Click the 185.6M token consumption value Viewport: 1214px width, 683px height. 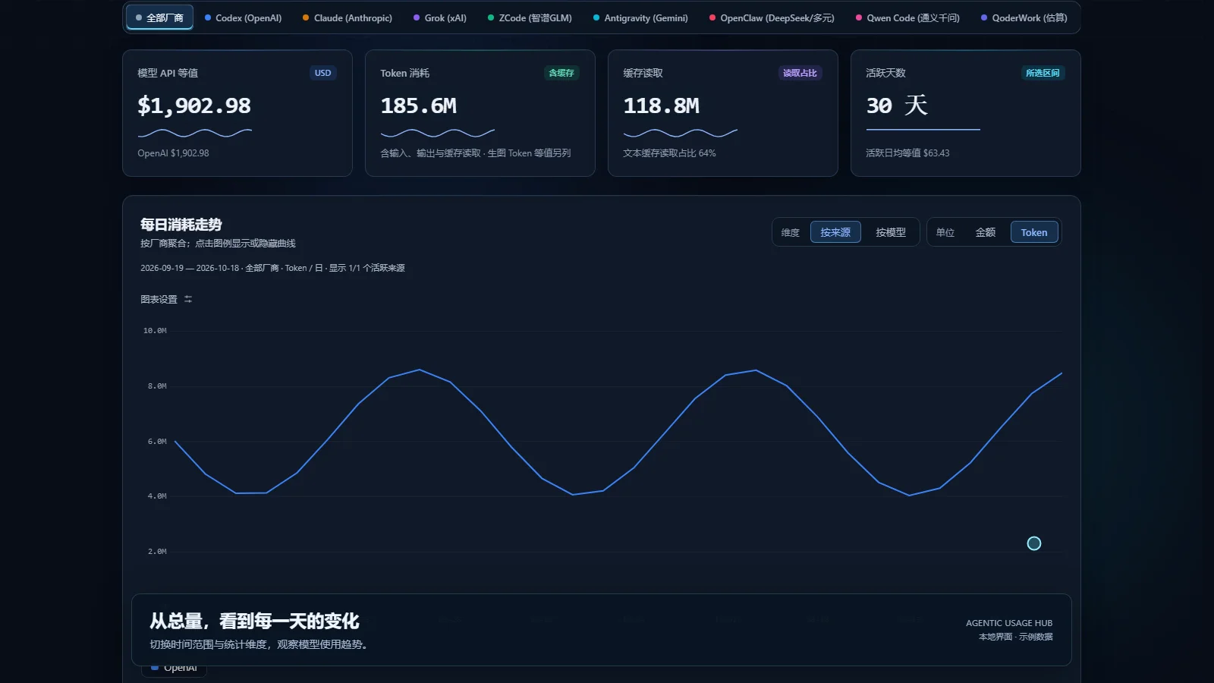pos(419,105)
